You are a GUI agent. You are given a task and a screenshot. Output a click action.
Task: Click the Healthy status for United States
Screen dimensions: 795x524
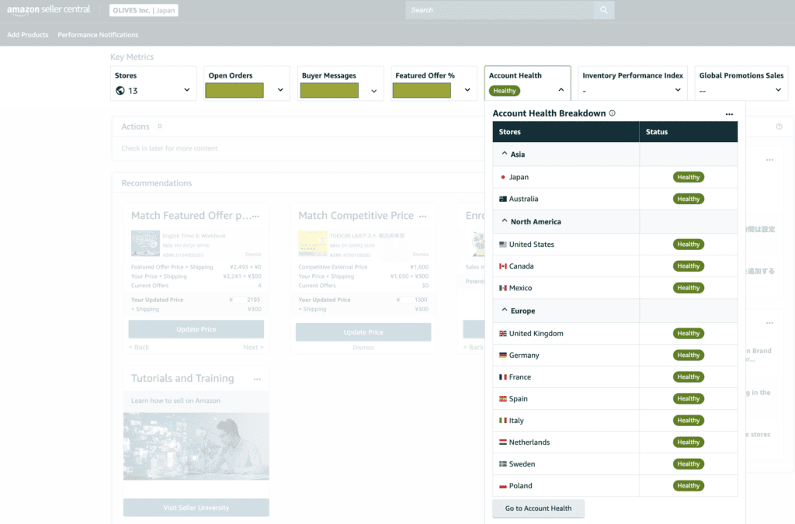(x=689, y=245)
